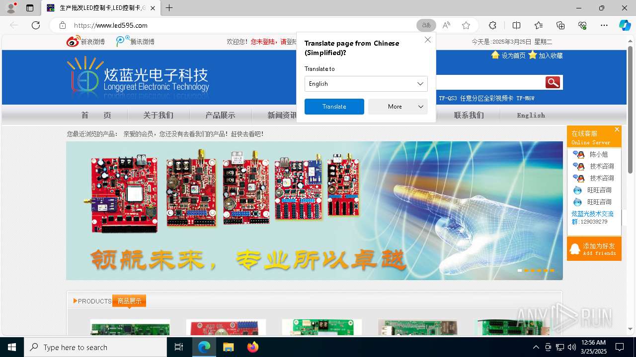This screenshot has height=357, width=636.
Task: Open the 首页 home menu item
Action: pyautogui.click(x=96, y=115)
